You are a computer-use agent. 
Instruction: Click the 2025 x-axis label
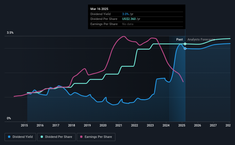pyautogui.click(x=182, y=125)
